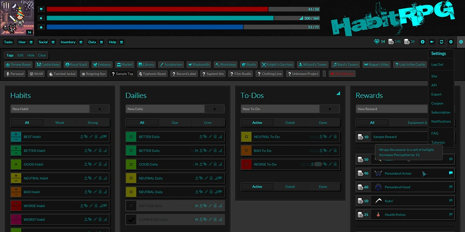Open the Tasks menu button
465x232 pixels.
click(8, 42)
